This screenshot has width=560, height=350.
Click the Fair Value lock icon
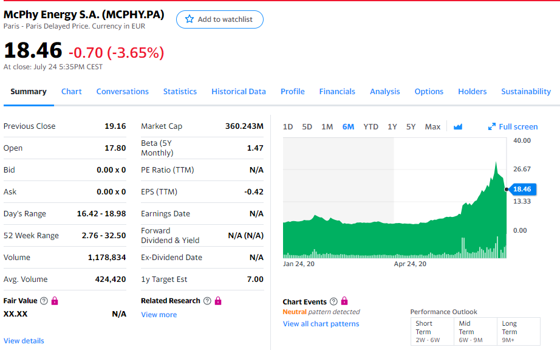pos(55,301)
